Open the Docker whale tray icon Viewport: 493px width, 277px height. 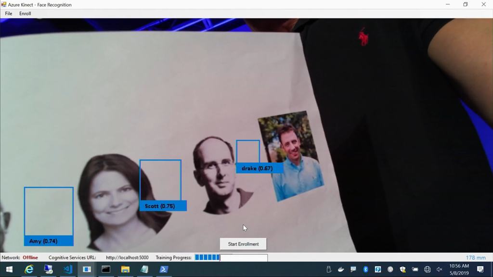(x=341, y=269)
